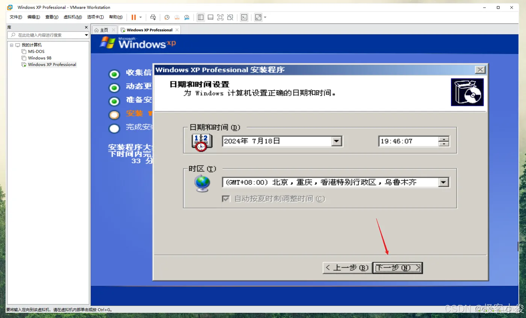This screenshot has width=526, height=318.
Task: Click the Windows XP logo
Action: 138,43
